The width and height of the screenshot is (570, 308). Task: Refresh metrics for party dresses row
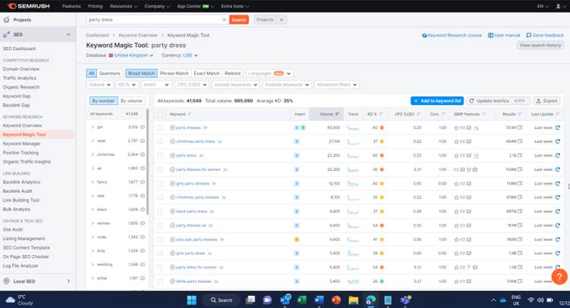[558, 128]
